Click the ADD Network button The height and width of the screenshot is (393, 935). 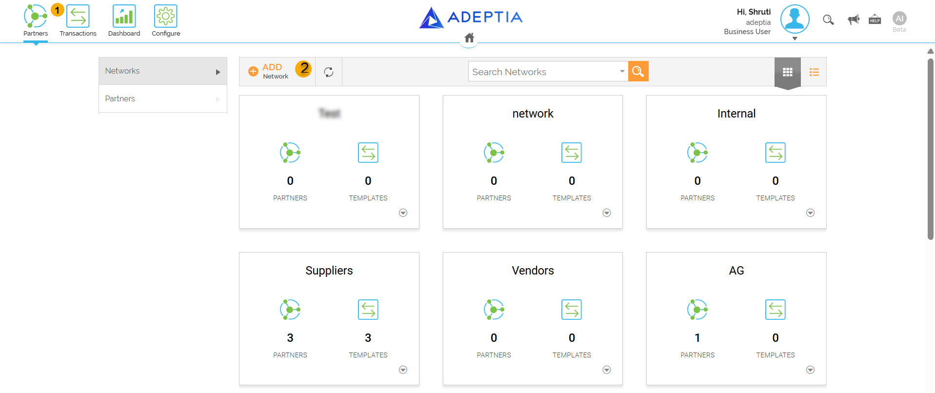point(269,72)
